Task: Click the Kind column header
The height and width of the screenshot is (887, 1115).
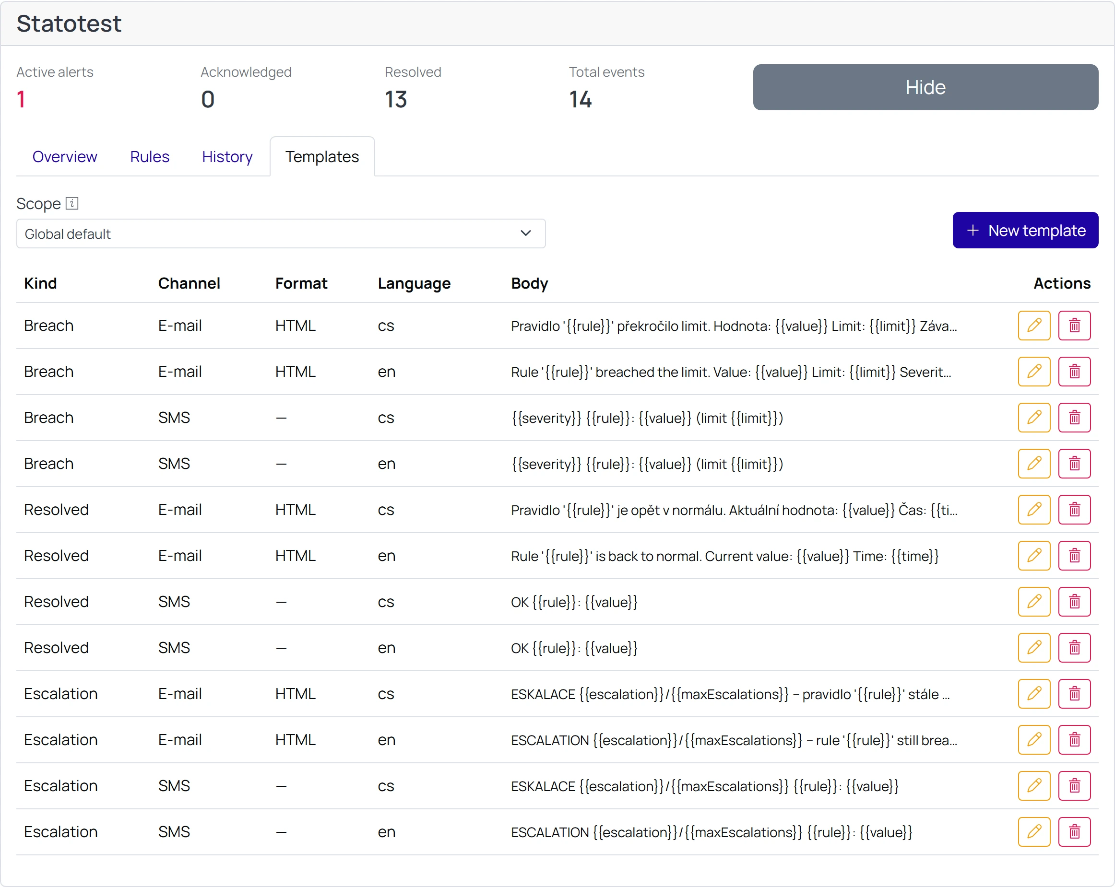Action: tap(40, 283)
